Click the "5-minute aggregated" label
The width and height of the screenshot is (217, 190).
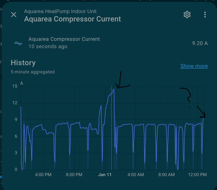33,72
